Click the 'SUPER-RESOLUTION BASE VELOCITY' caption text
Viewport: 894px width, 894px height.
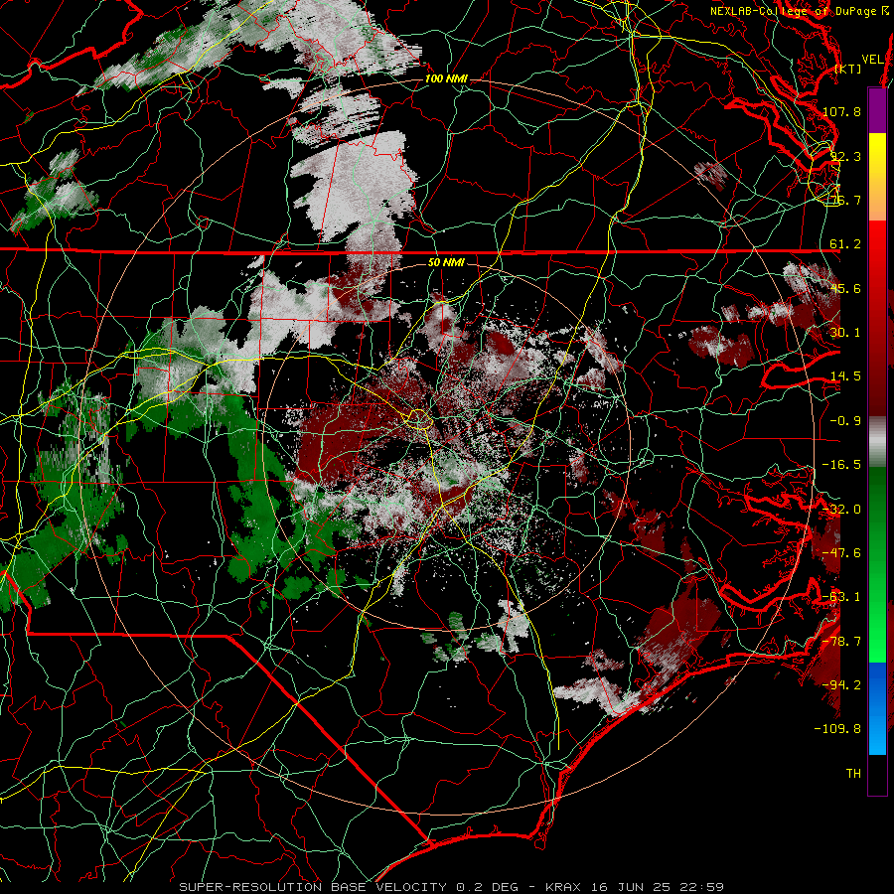pyautogui.click(x=313, y=887)
